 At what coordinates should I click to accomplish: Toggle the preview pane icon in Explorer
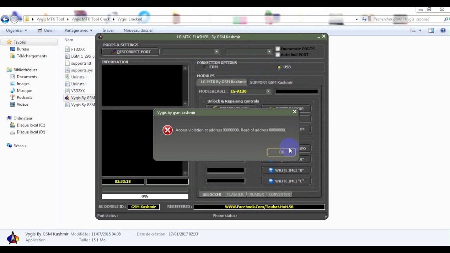(x=431, y=31)
